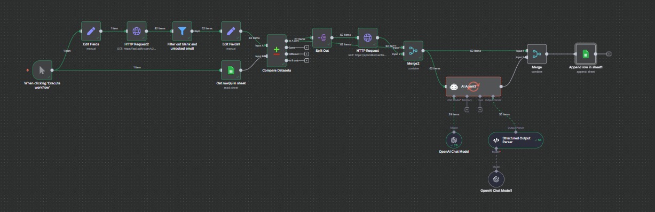Open the HTTP Request2 globe node
Image resolution: width=655 pixels, height=212 pixels.
pyautogui.click(x=137, y=31)
